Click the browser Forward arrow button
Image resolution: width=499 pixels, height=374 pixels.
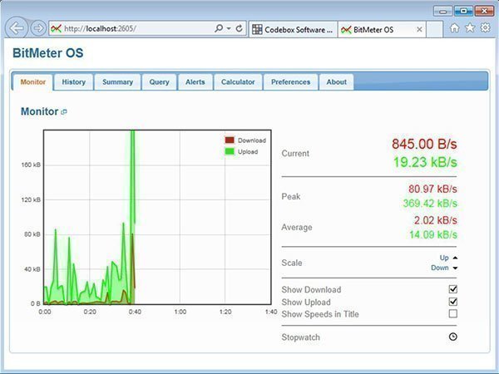tap(37, 28)
